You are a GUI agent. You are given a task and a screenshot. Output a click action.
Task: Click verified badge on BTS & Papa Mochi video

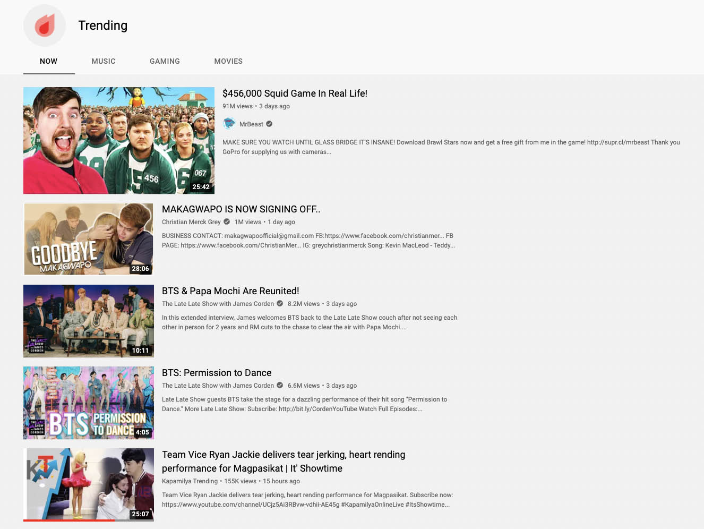tap(280, 303)
